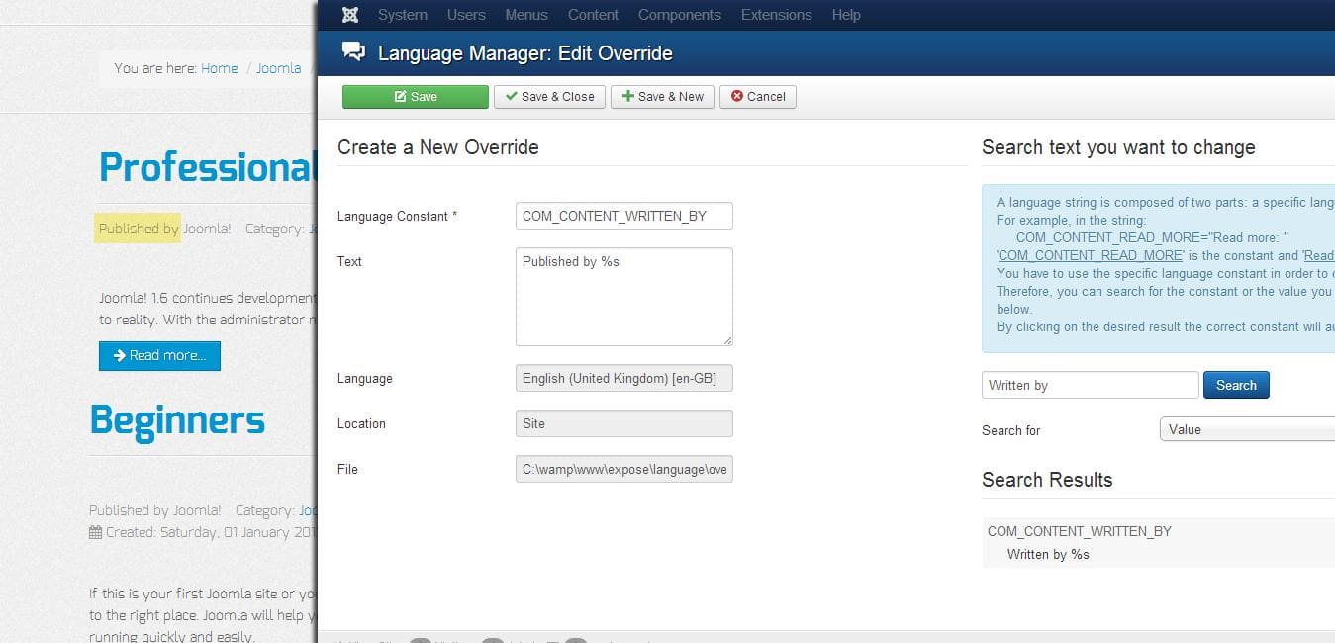Image resolution: width=1335 pixels, height=643 pixels.
Task: Select COM_CONTENT_WRITTEN_BY in search results
Action: [x=1080, y=531]
